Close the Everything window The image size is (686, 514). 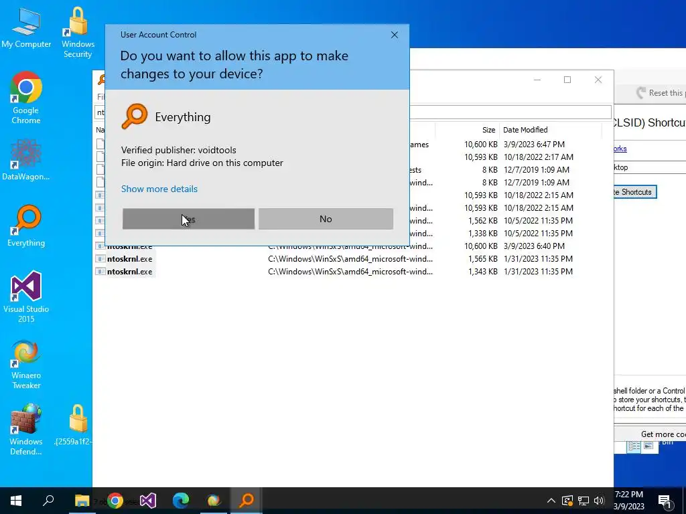pos(598,80)
